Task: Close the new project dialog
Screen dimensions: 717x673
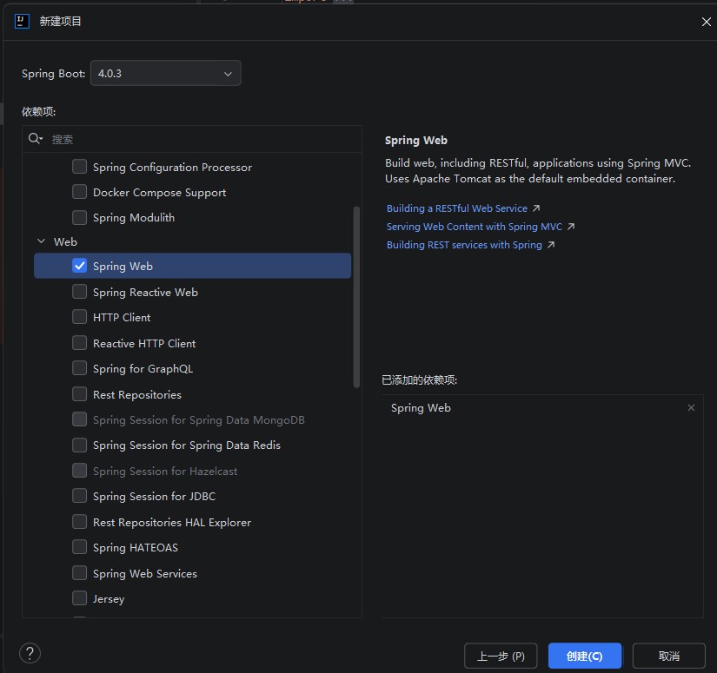Action: [706, 22]
